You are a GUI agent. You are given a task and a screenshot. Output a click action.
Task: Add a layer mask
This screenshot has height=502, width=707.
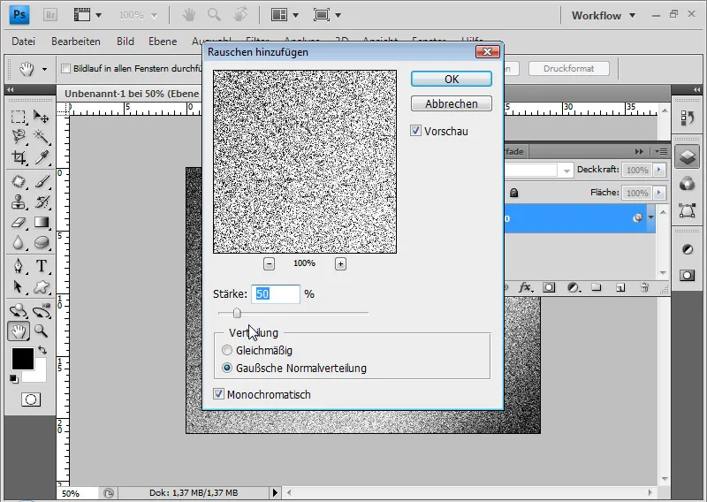(x=549, y=287)
